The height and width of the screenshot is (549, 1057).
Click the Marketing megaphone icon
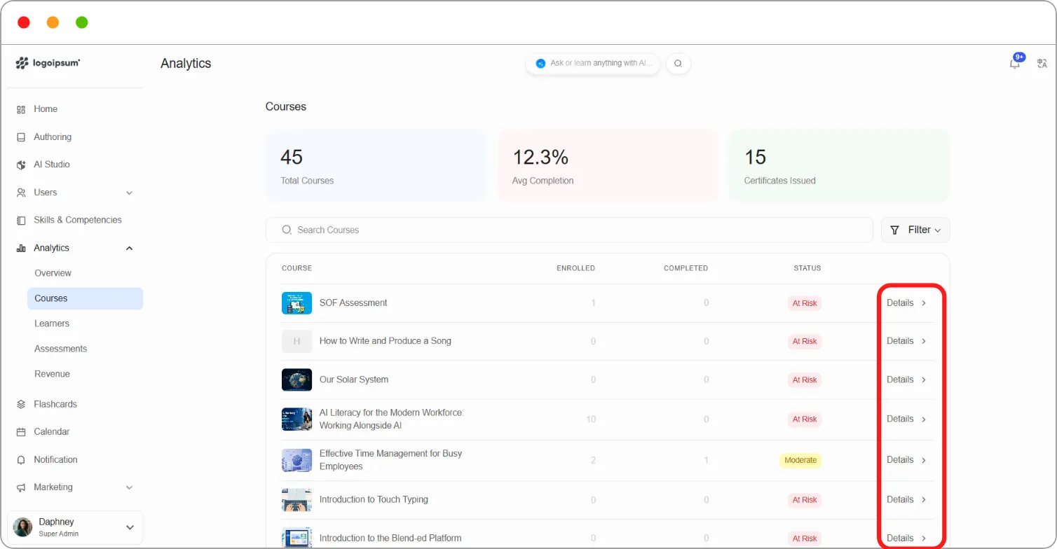[21, 487]
